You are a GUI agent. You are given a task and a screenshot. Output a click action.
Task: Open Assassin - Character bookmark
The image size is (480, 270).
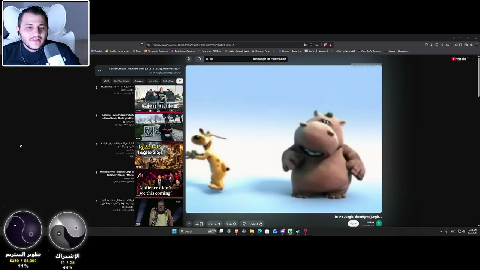(396, 51)
